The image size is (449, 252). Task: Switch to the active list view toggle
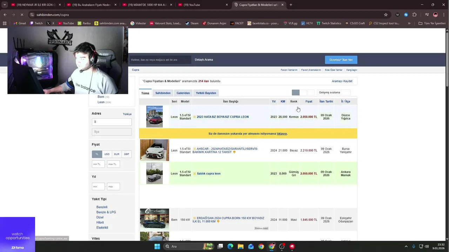296,92
